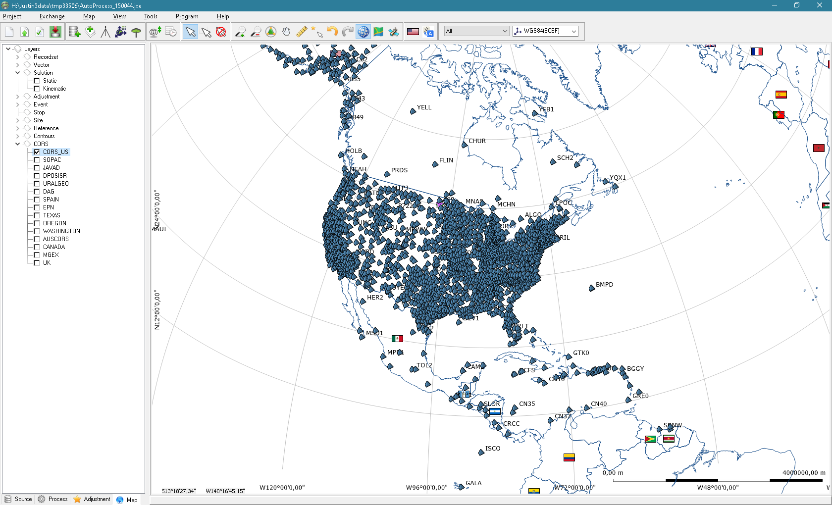
Task: Click the clear selection red crossed icon
Action: [221, 32]
